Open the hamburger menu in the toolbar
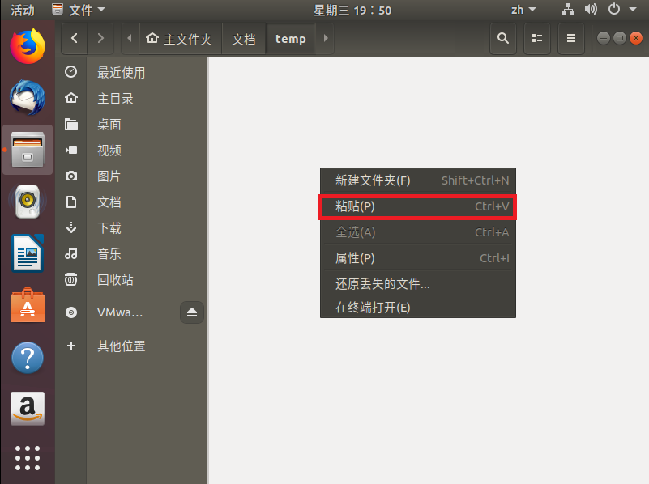Viewport: 649px width, 484px height. pos(570,38)
